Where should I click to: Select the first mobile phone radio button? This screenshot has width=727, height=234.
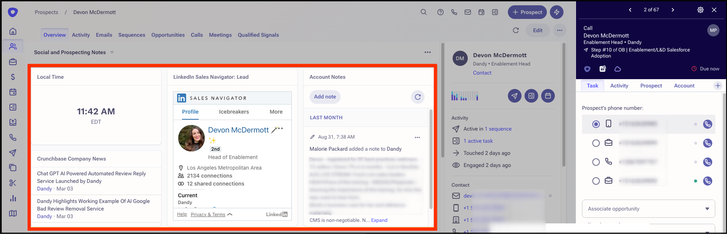(x=596, y=124)
